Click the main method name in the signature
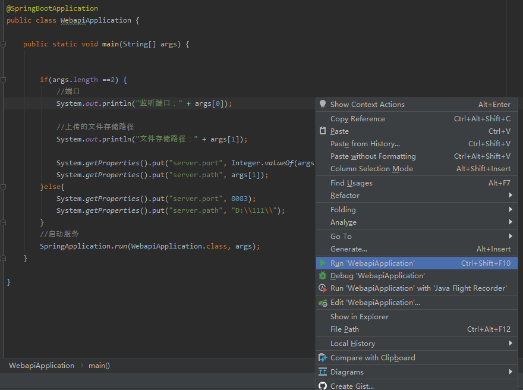 point(111,44)
